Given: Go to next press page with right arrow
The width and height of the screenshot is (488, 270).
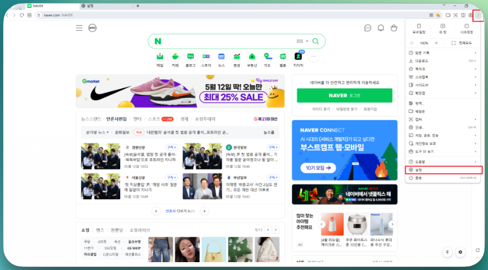Looking at the screenshot, I should pos(204,211).
